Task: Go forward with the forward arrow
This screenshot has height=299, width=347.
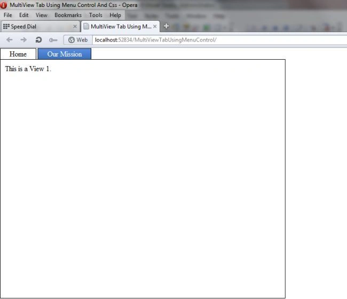Action: (x=23, y=40)
